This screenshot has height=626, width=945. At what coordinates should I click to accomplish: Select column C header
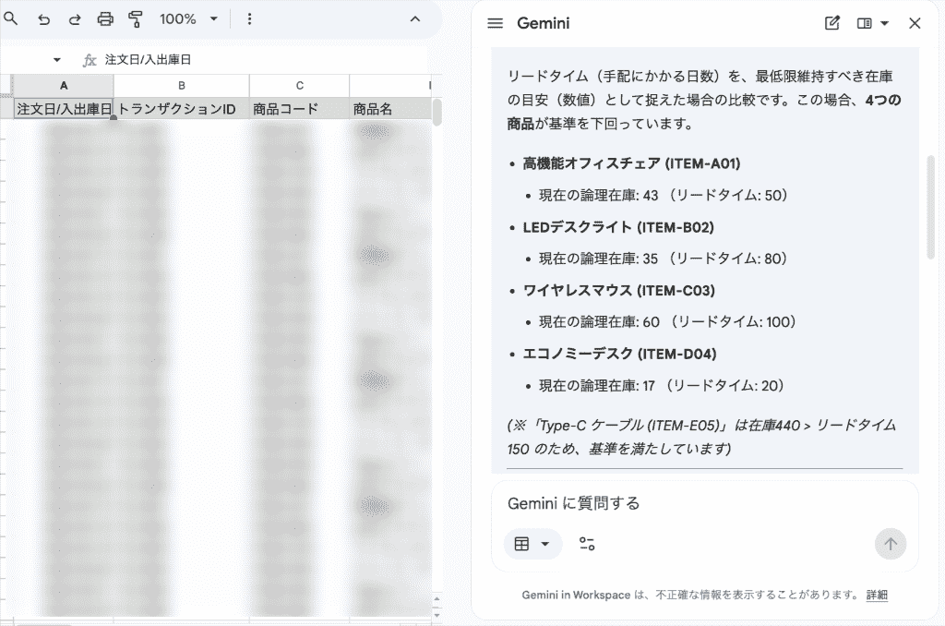(x=300, y=86)
